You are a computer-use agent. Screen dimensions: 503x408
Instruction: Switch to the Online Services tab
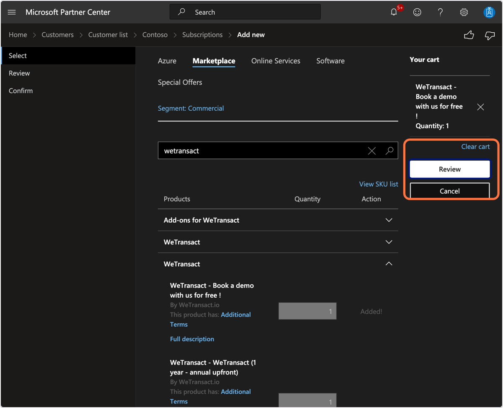(x=276, y=61)
